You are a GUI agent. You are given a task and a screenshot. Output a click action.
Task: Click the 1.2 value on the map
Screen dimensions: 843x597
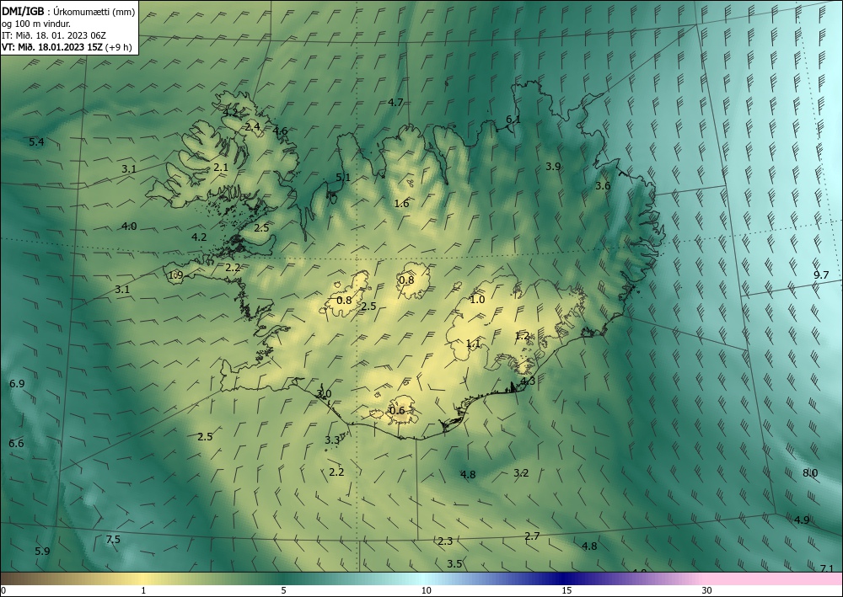point(523,336)
